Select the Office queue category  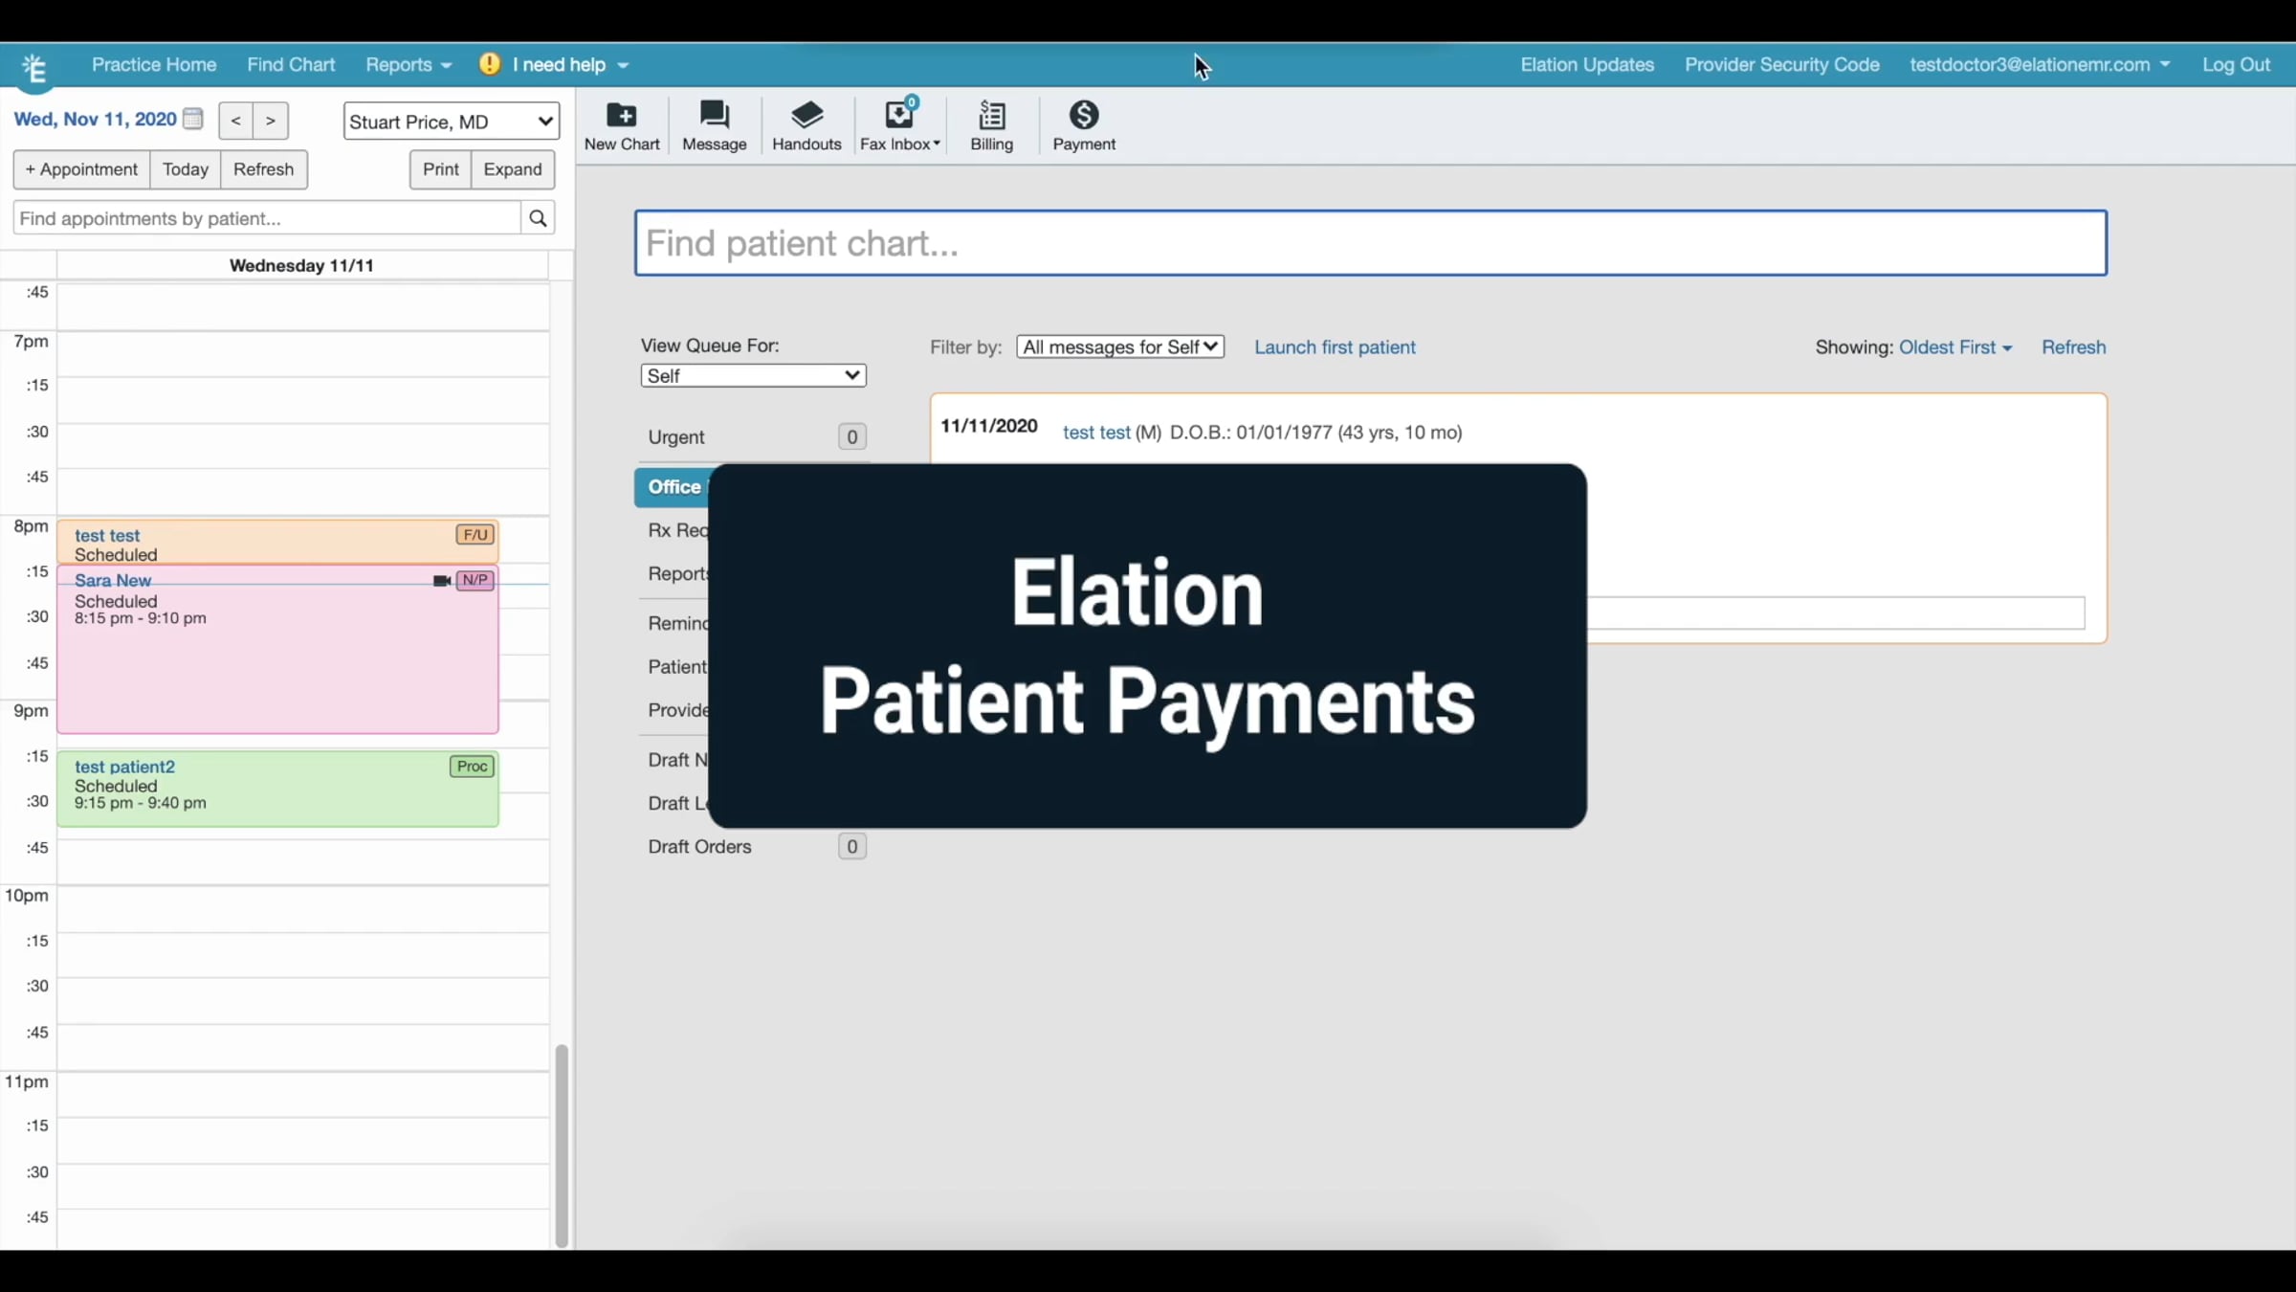[x=673, y=487]
